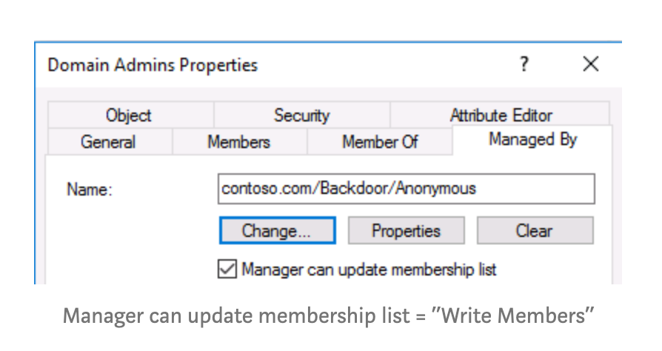Open manager Properties via the Properties button
Image resolution: width=662 pixels, height=351 pixels.
406,231
